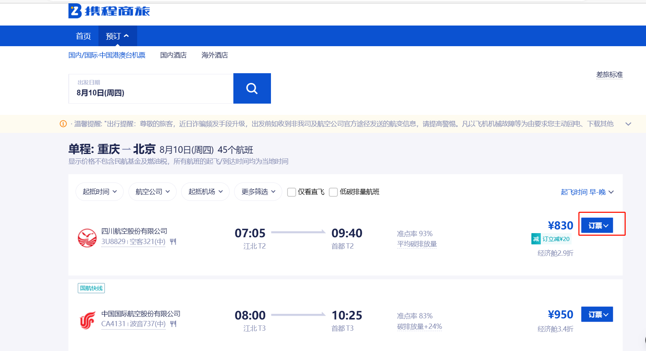Click the 碳排放量+24% link
The width and height of the screenshot is (646, 351).
click(x=419, y=326)
